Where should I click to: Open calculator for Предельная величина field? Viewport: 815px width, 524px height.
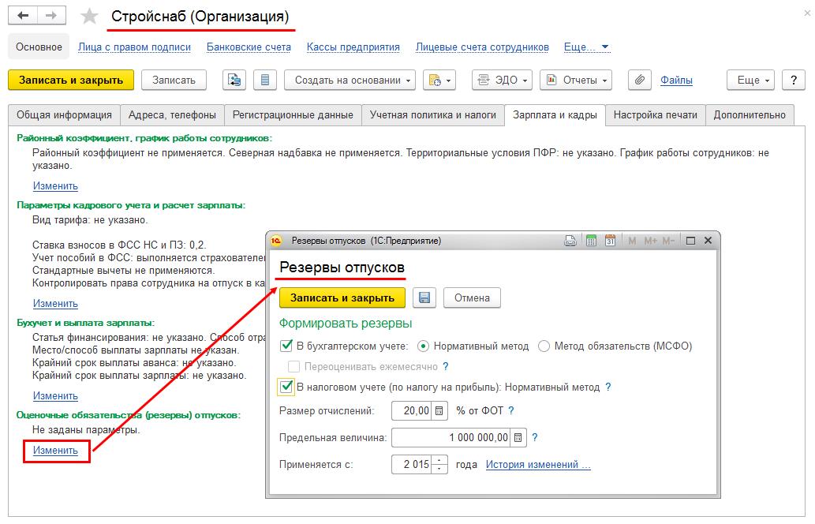point(518,438)
